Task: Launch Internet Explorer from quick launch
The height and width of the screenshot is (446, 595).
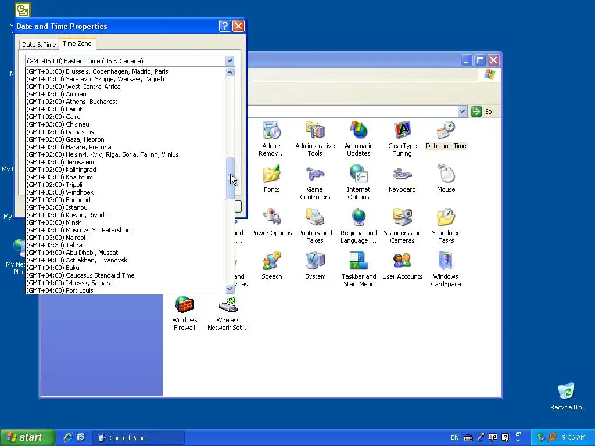Action: pyautogui.click(x=68, y=437)
